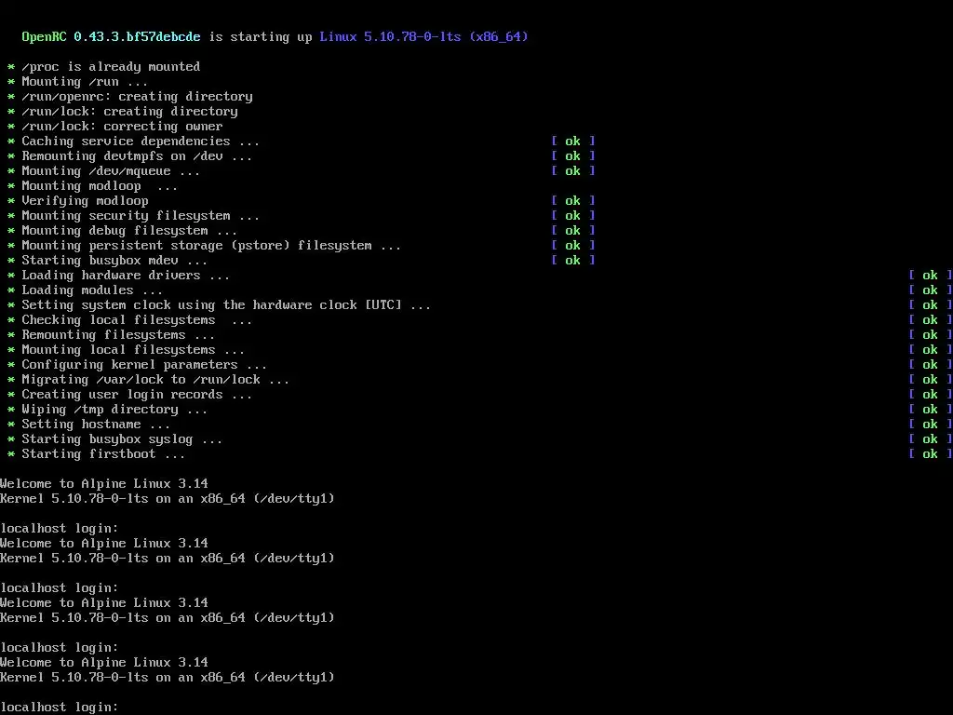The image size is (953, 715).
Task: Select 'Mounting debug filesystem' line
Action: [x=129, y=231]
